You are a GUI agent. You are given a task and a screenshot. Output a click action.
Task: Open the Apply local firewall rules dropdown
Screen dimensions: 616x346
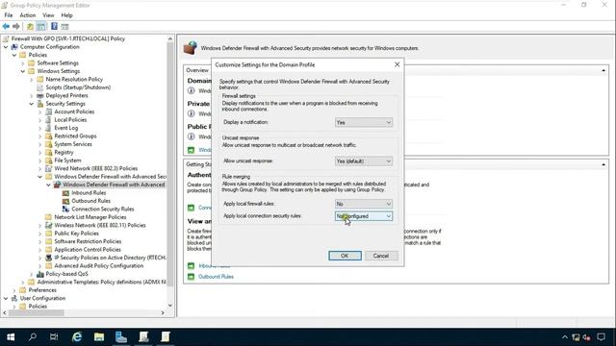point(364,204)
